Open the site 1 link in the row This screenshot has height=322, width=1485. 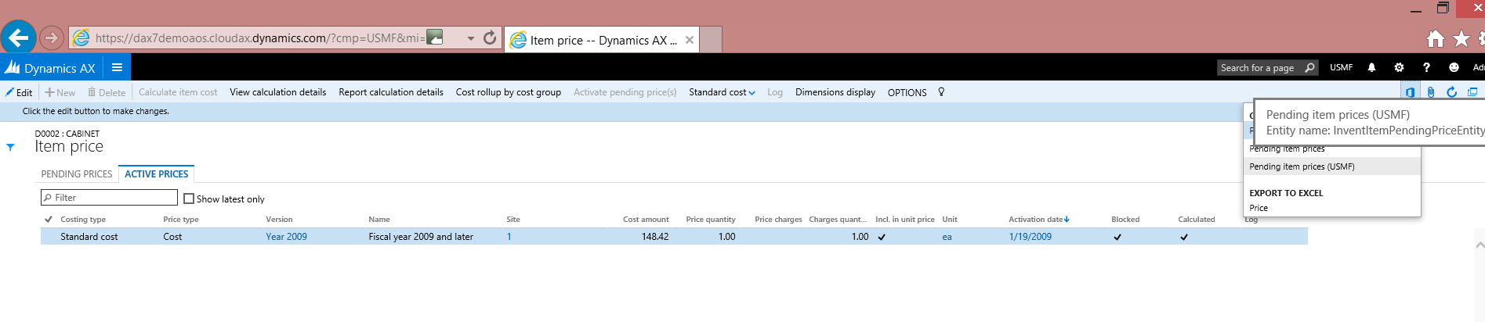click(509, 237)
